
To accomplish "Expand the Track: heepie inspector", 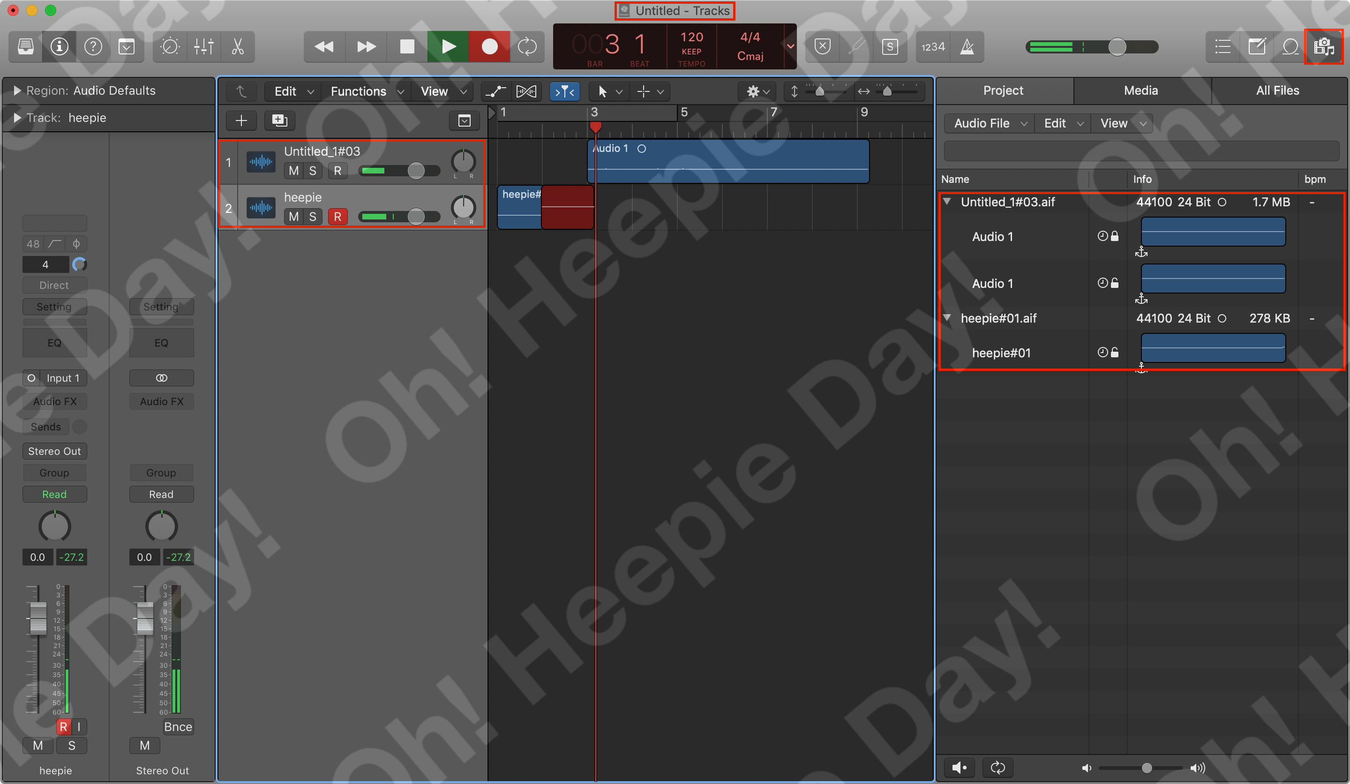I will (17, 118).
